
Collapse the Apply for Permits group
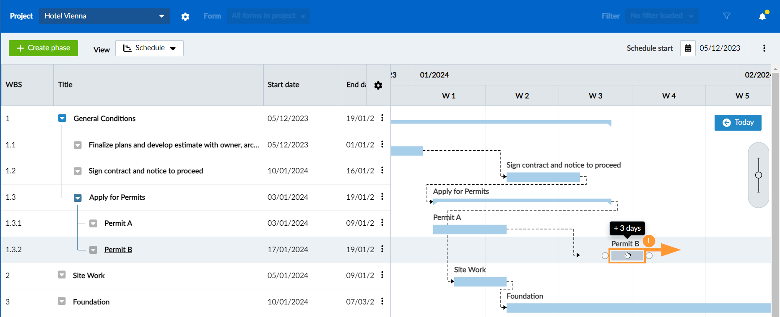tap(78, 198)
